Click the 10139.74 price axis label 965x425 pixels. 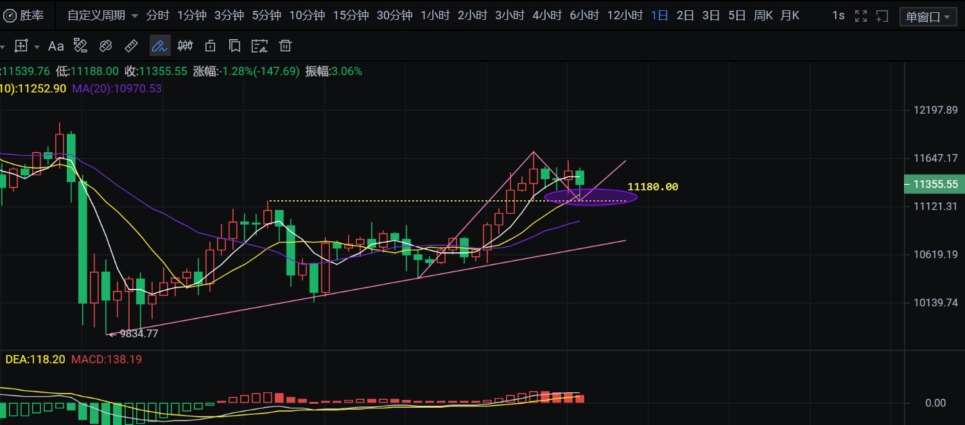point(935,302)
